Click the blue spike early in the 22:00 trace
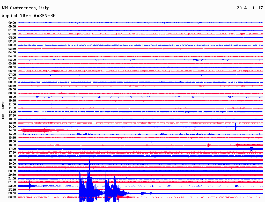The image size is (265, 202). tap(30, 186)
